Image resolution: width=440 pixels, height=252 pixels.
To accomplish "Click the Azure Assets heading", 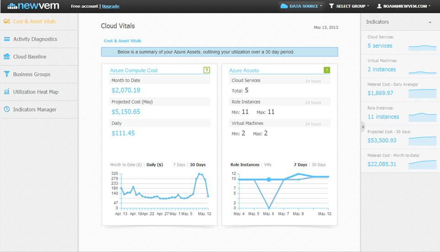I will (244, 70).
